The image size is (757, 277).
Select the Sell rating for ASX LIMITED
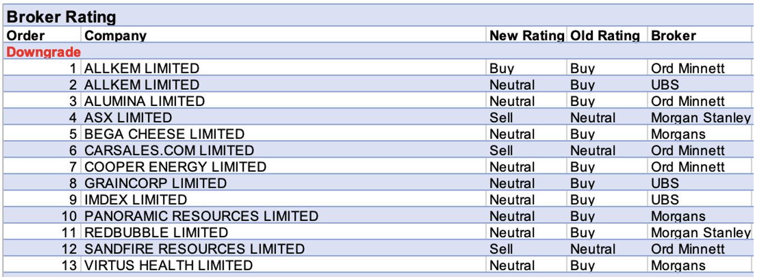tap(501, 118)
